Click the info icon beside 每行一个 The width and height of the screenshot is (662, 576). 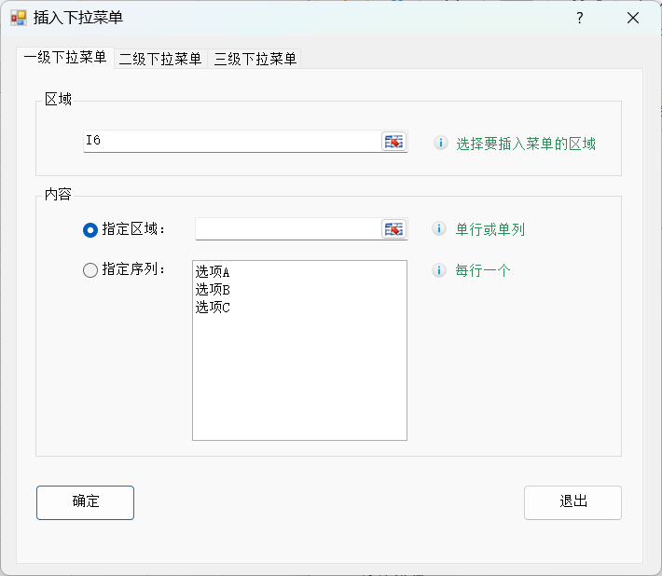pos(439,270)
